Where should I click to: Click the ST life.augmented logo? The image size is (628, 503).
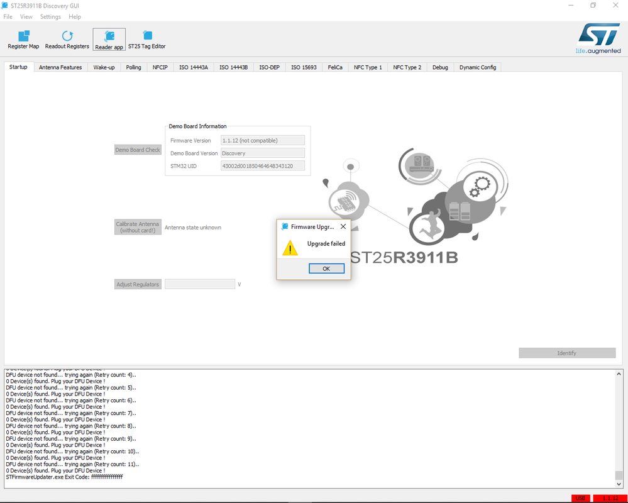(x=598, y=38)
